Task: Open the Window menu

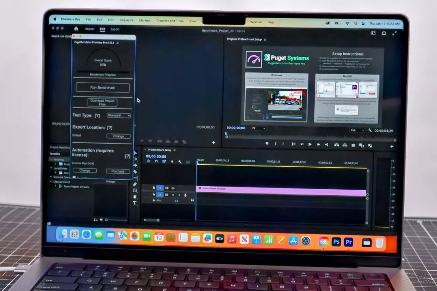Action: pos(256,22)
